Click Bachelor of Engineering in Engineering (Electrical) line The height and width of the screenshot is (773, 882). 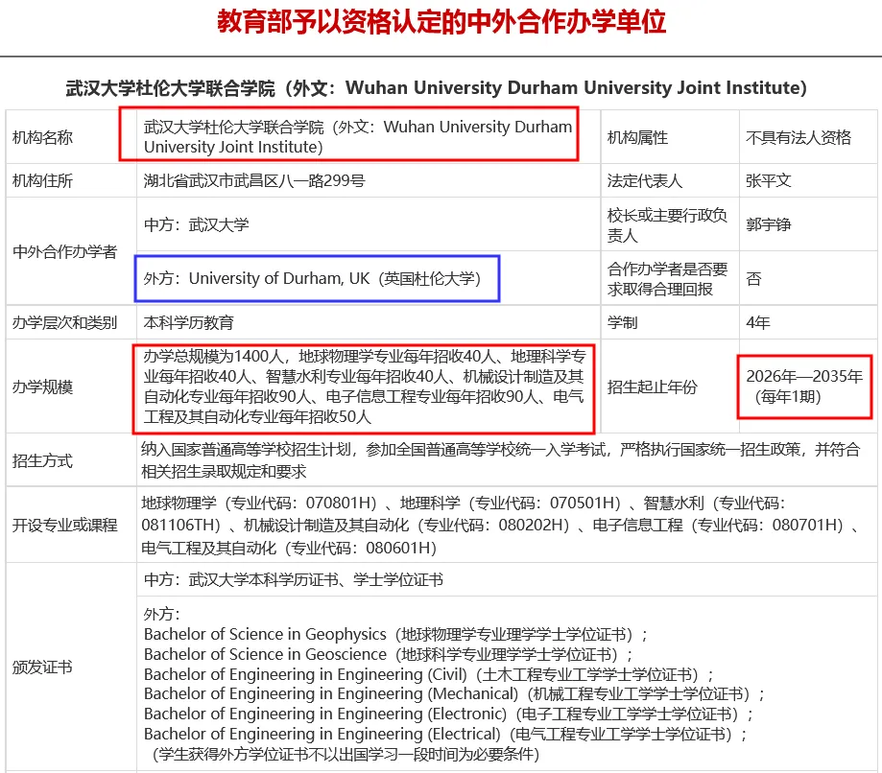pos(445,734)
